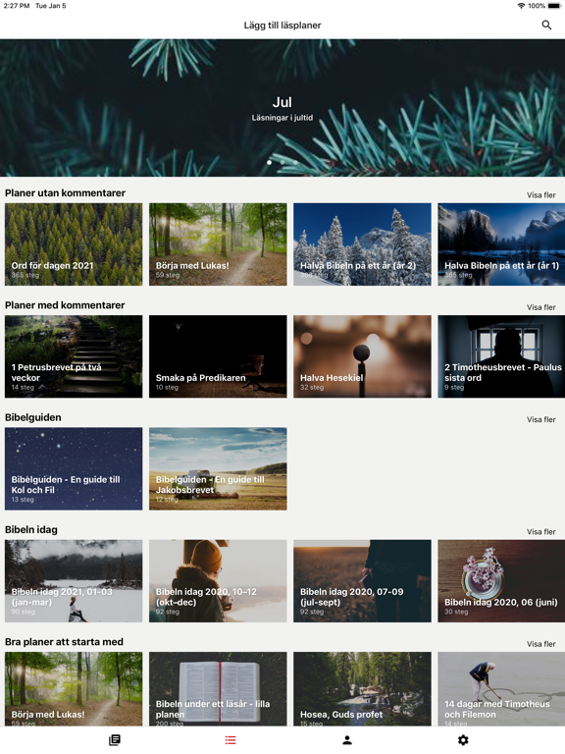Tap the Bibeln idag section heading
The width and height of the screenshot is (565, 754).
point(31,529)
